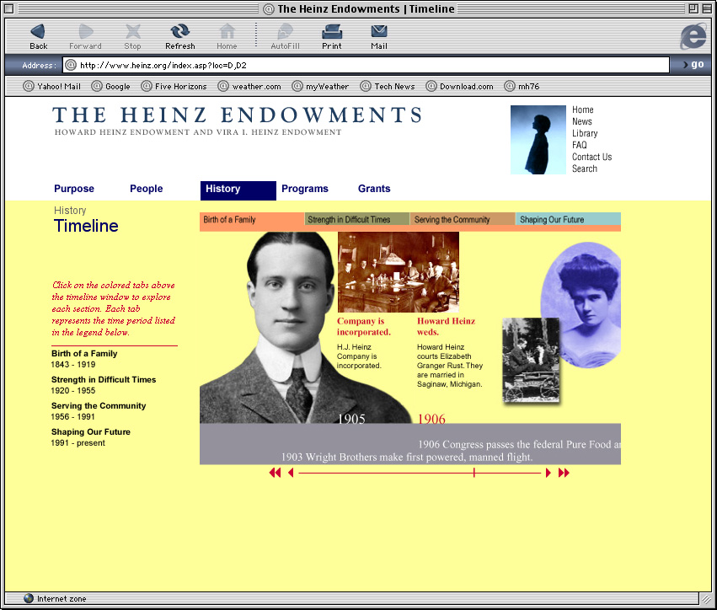Open the Yahoo! Mail favorites bookmark
The width and height of the screenshot is (717, 610).
[52, 86]
